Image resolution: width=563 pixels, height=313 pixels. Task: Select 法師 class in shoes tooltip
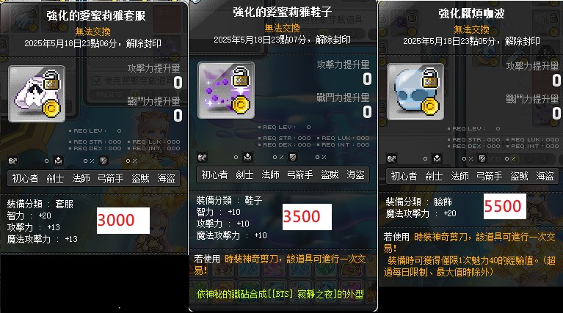270,174
